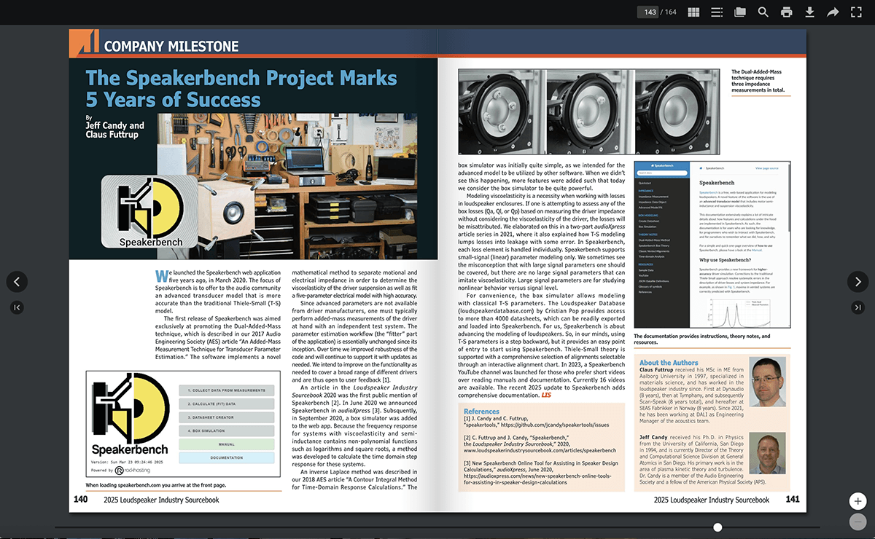This screenshot has width=875, height=539.
Task: Click the Speakerbench documentation screenshot image
Action: [x=712, y=245]
